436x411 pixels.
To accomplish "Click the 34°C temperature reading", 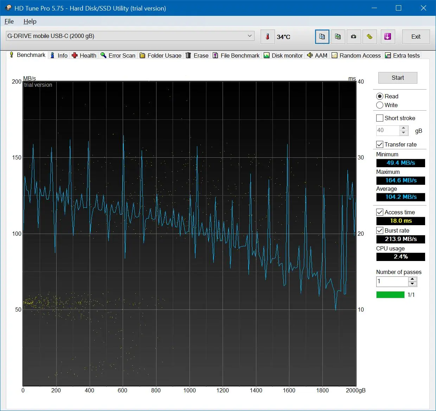I will coord(283,37).
